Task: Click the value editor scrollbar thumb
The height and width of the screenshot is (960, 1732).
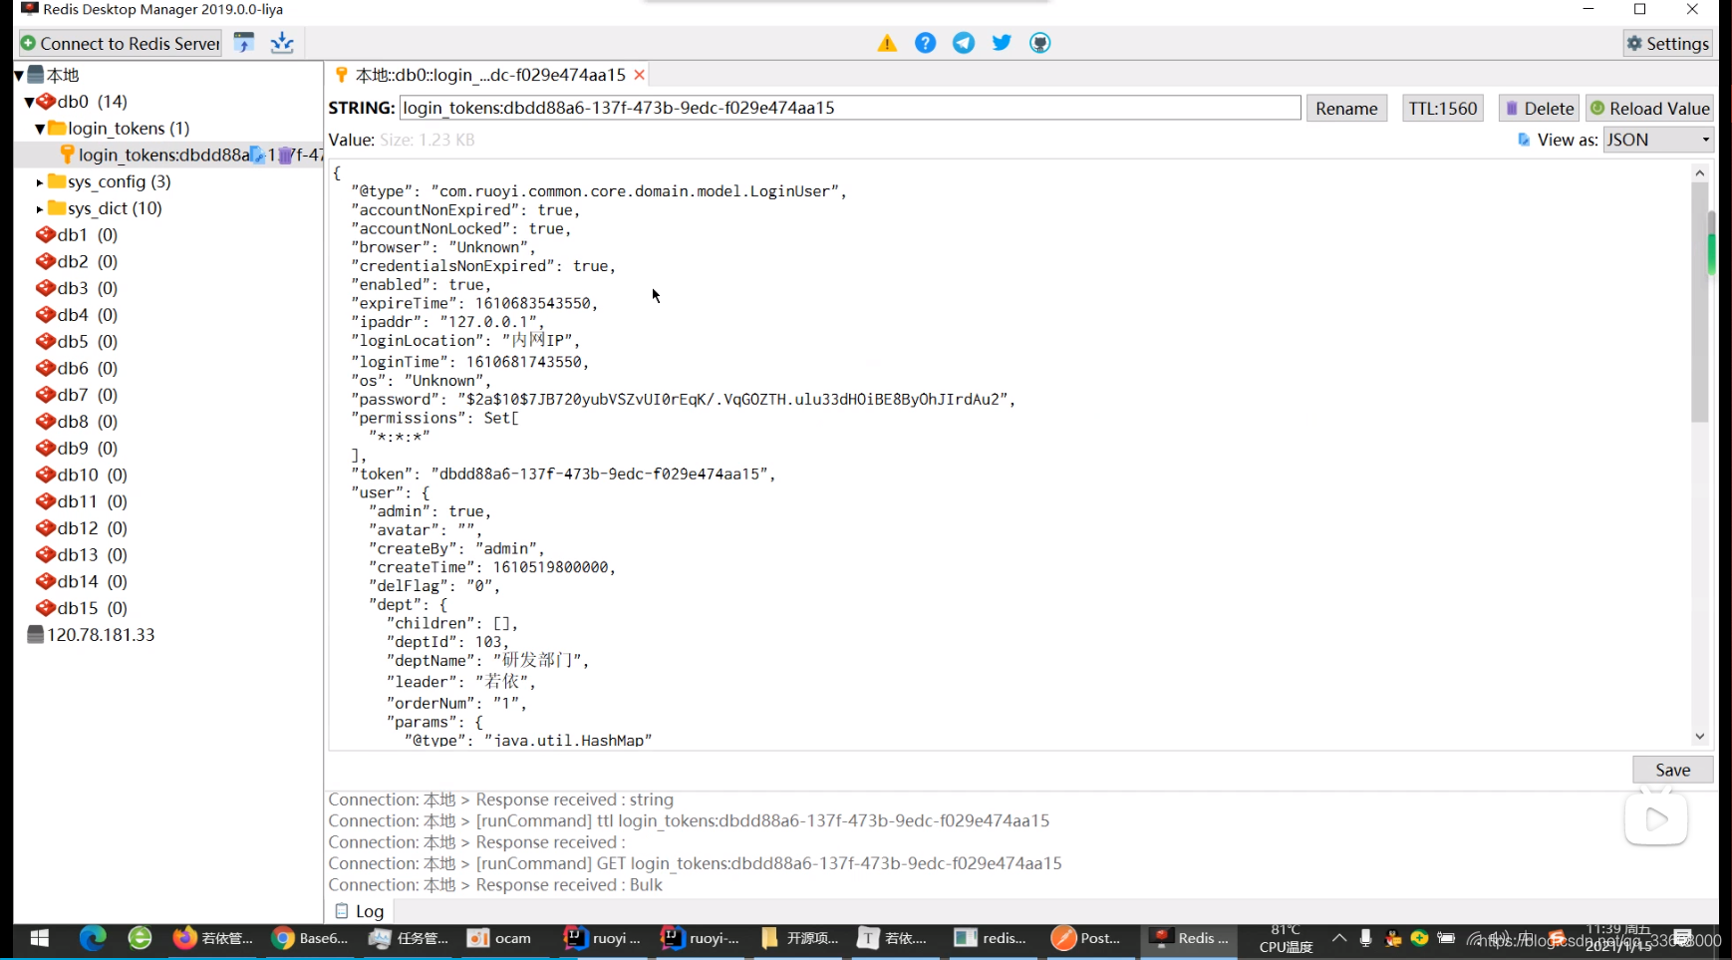Action: click(x=1699, y=302)
